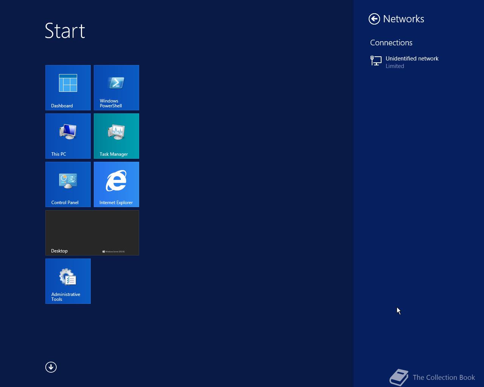Viewport: 484px width, 387px height.
Task: Click the Start heading text
Action: pos(65,31)
